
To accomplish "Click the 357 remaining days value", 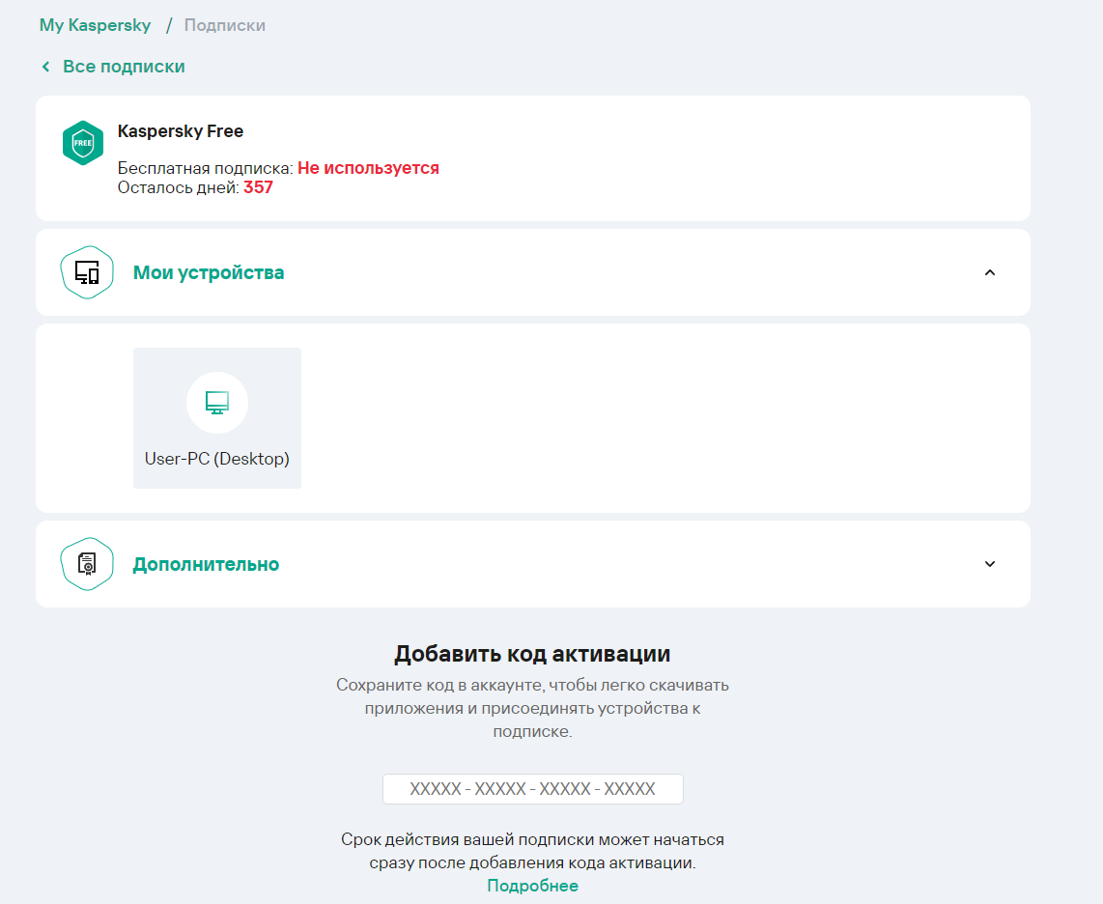I will click(x=258, y=187).
